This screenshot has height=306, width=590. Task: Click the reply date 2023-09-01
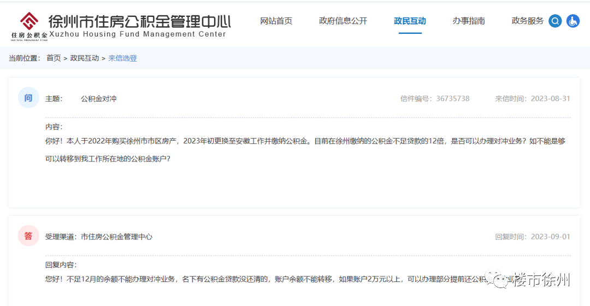551,237
